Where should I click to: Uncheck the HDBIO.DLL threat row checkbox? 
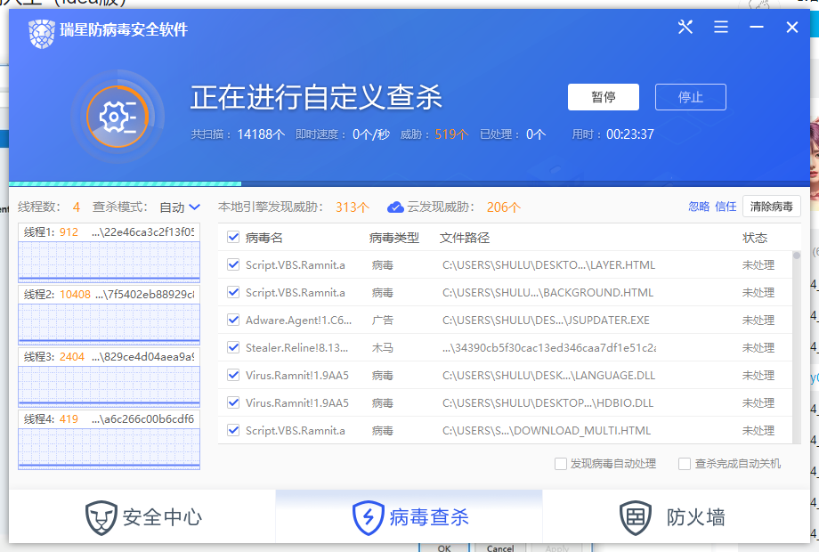point(233,402)
